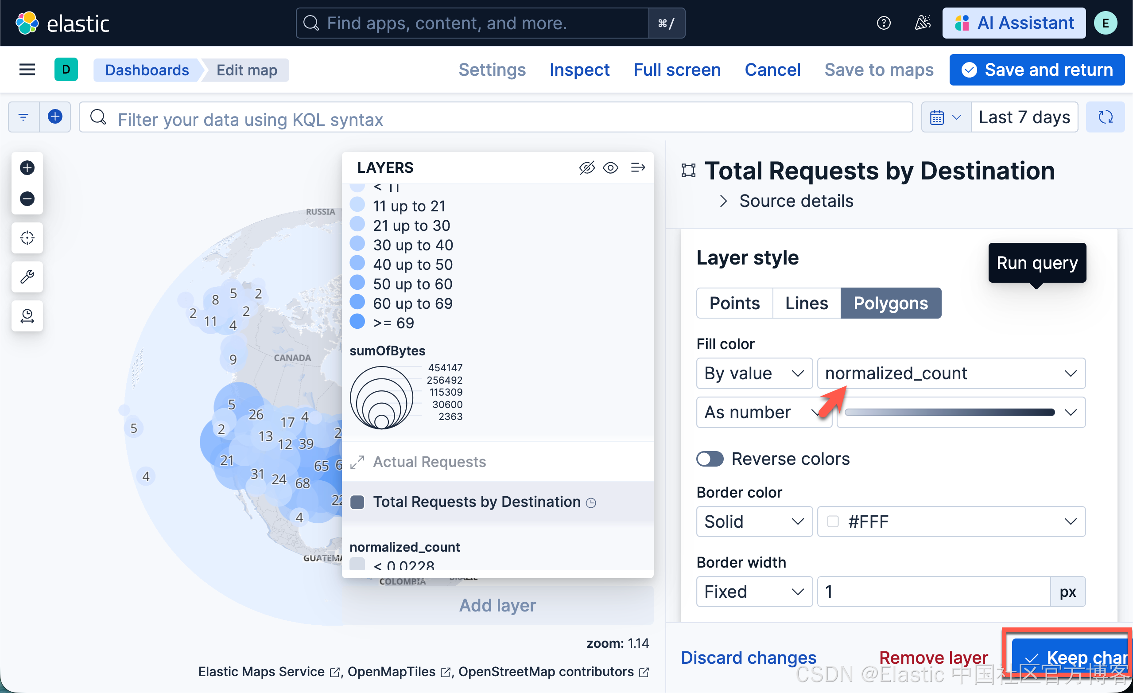Click the Save and return button
Screen dimensions: 1133x693
tap(1037, 70)
